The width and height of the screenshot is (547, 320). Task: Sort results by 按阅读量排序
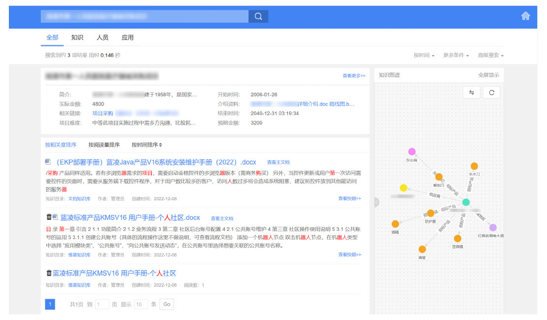(x=104, y=145)
